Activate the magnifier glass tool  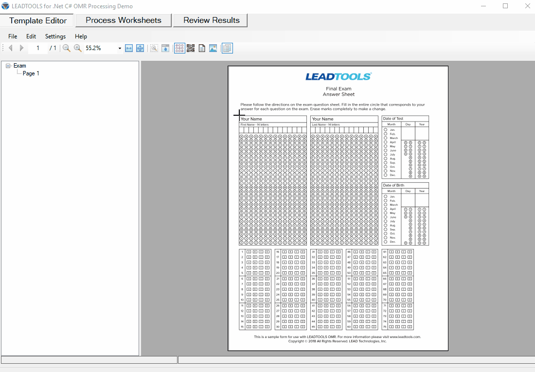(154, 48)
